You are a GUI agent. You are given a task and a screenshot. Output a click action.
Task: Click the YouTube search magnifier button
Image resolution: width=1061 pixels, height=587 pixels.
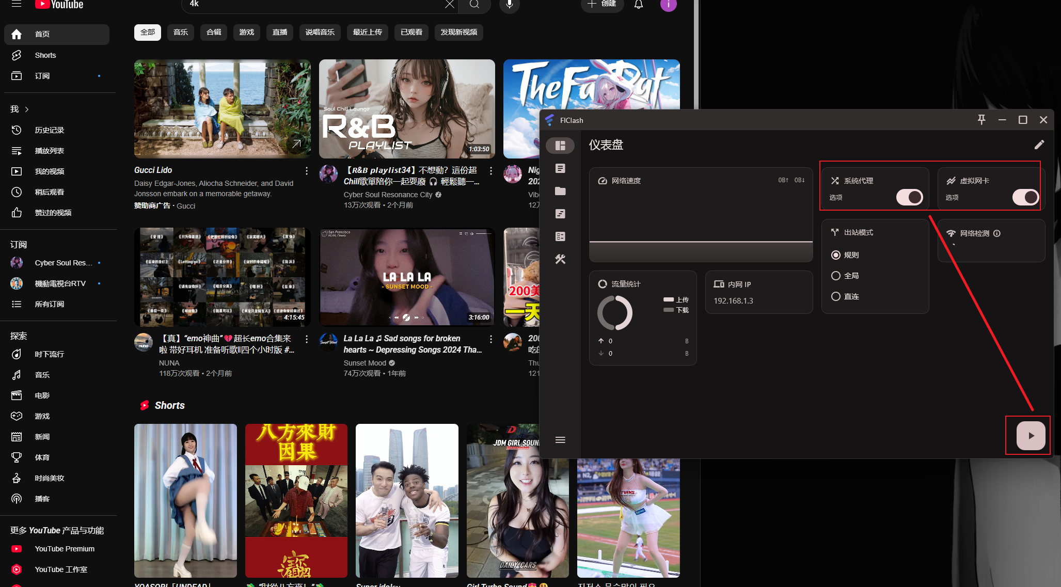pos(474,4)
